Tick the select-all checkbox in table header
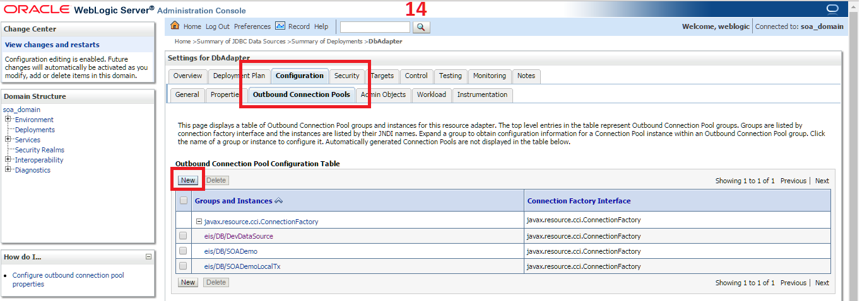Image resolution: width=862 pixels, height=301 pixels. (x=184, y=201)
